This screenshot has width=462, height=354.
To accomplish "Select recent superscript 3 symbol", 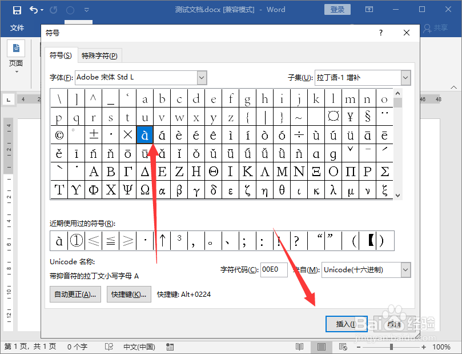I will (179, 241).
